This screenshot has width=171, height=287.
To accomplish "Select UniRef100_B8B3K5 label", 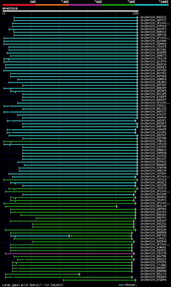I will click(x=153, y=88).
